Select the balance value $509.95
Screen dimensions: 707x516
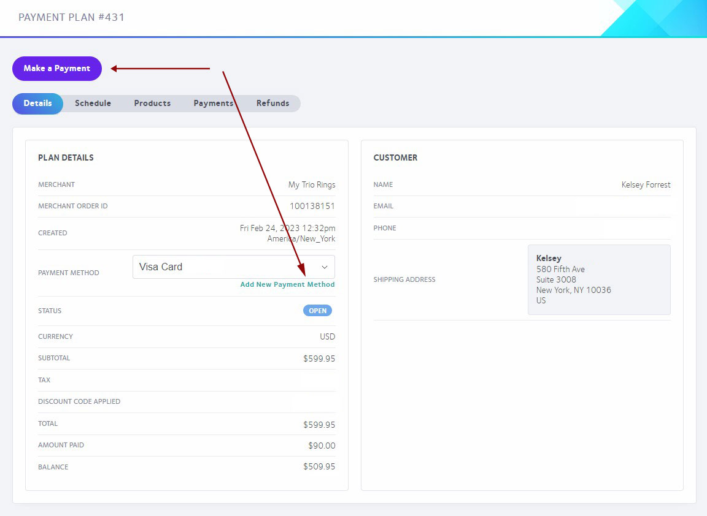click(x=319, y=466)
